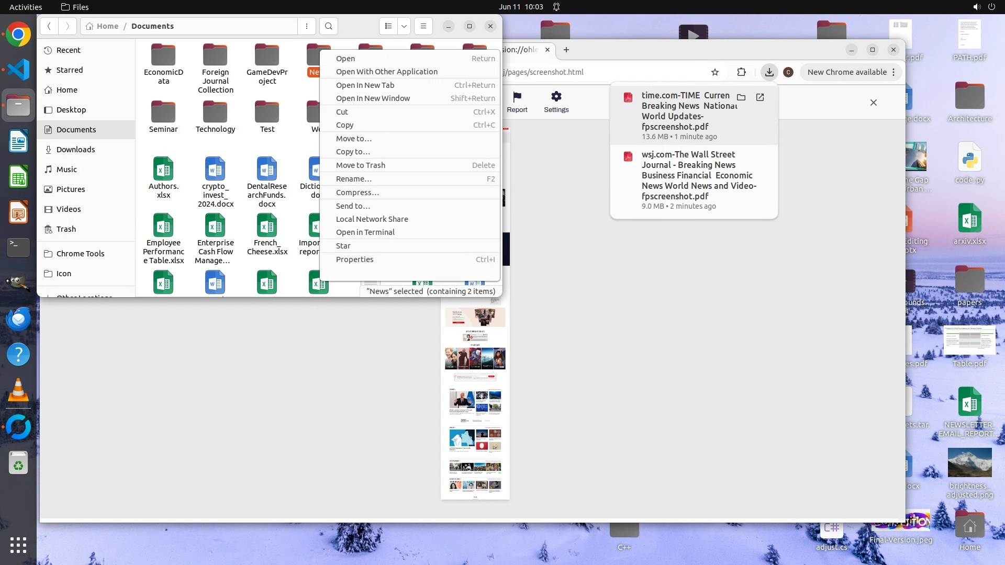The width and height of the screenshot is (1005, 565).
Task: Open the path bar three-dot menu
Action: [307, 26]
